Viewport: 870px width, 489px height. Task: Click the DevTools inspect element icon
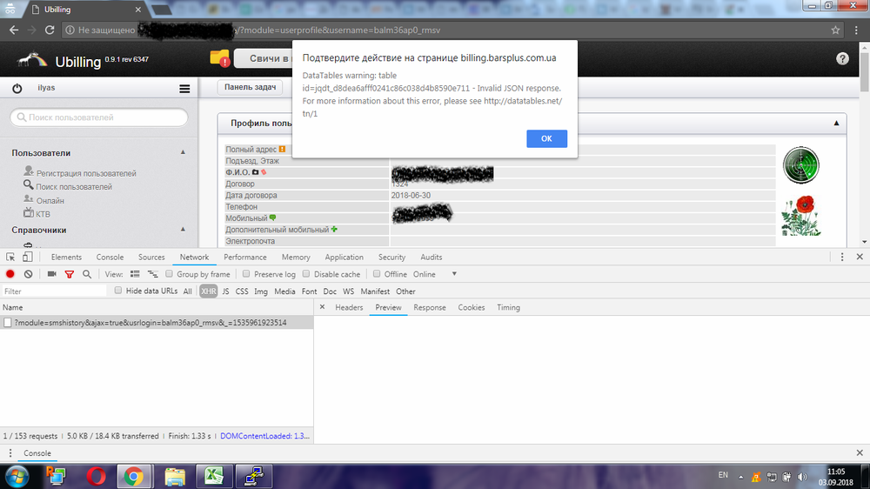click(x=10, y=258)
